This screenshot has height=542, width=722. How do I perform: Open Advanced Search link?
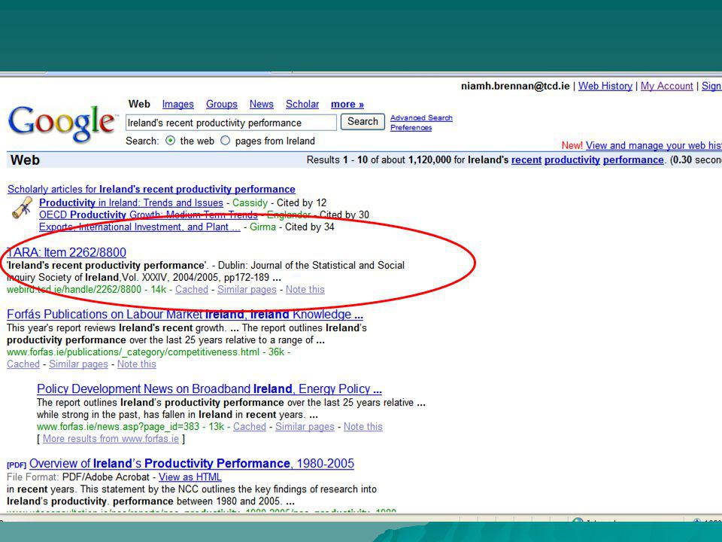pos(421,118)
